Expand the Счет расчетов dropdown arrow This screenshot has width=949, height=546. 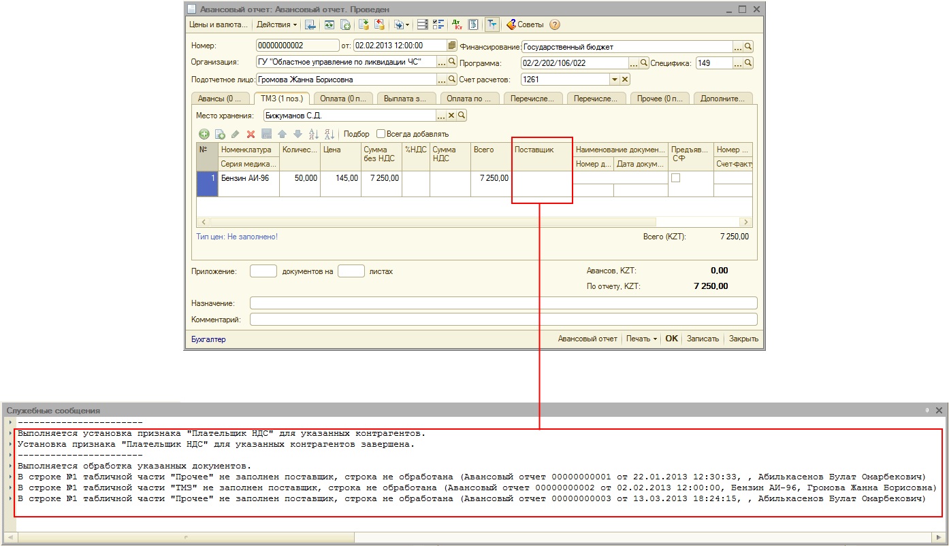615,80
